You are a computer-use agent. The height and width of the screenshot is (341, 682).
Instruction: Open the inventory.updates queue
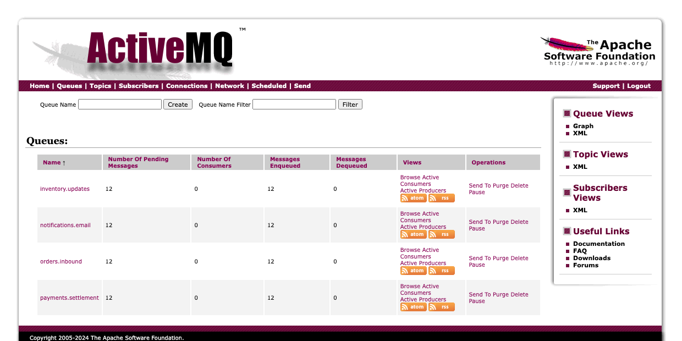coord(65,189)
